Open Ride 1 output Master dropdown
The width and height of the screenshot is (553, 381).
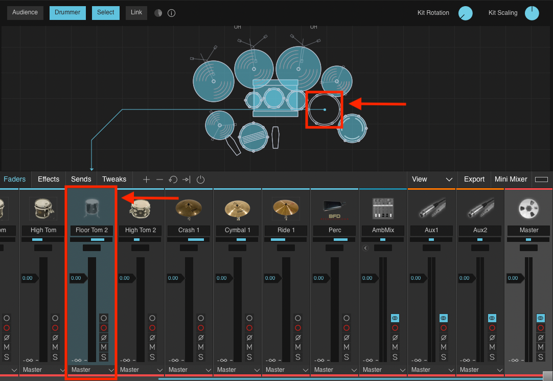[286, 370]
